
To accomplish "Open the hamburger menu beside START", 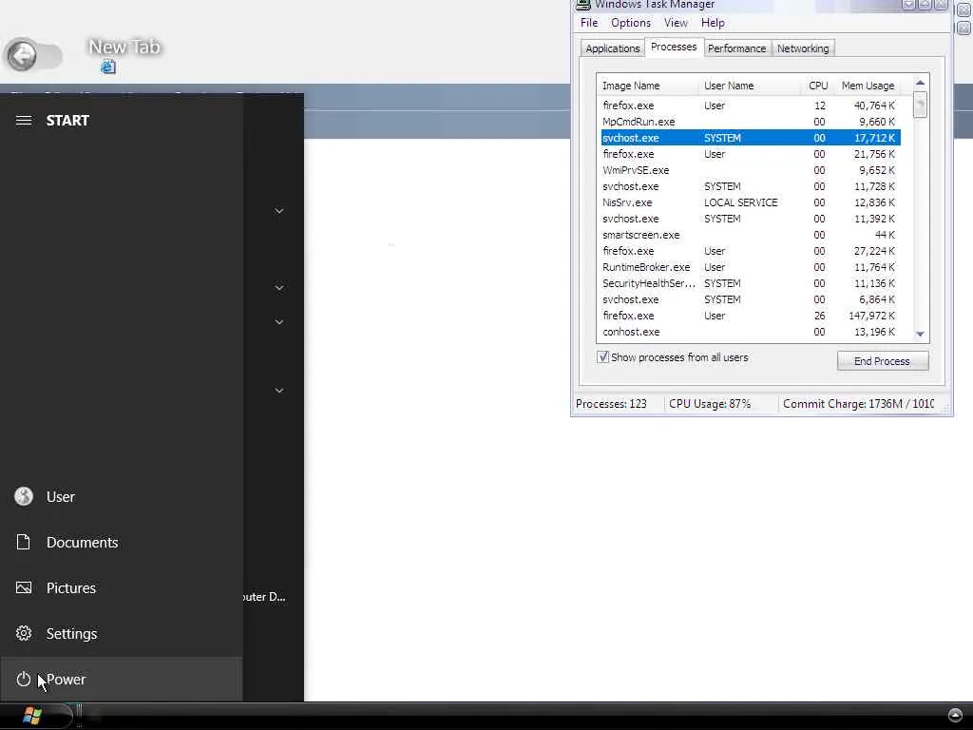I will 24,121.
